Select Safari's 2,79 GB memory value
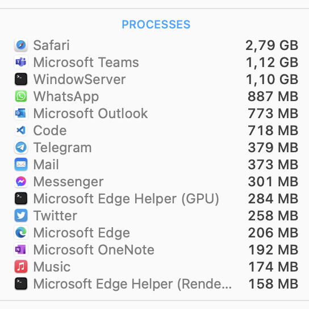The height and width of the screenshot is (309, 309). [272, 45]
